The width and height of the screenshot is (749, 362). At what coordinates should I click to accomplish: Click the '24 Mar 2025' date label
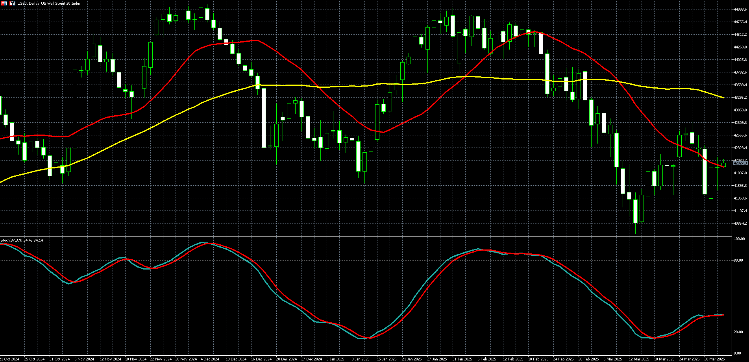tap(689, 359)
